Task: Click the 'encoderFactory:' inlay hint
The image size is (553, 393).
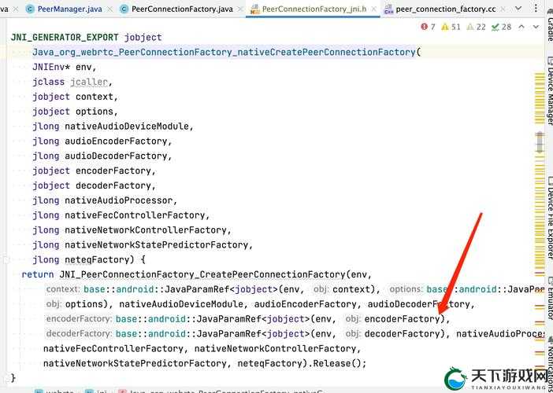Action: tap(79, 319)
